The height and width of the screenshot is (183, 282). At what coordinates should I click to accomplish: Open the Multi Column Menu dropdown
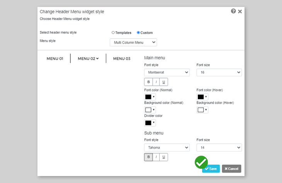[133, 42]
